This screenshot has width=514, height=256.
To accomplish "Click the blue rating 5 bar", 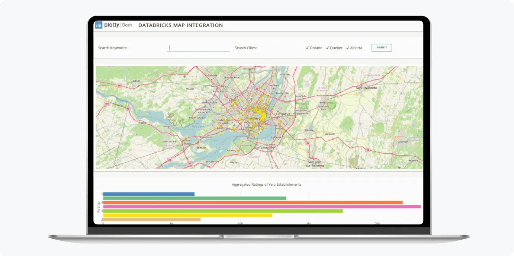I will 149,194.
